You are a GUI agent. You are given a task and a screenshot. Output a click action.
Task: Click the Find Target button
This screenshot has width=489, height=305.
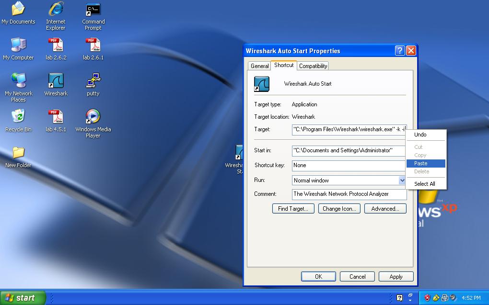[x=293, y=209]
